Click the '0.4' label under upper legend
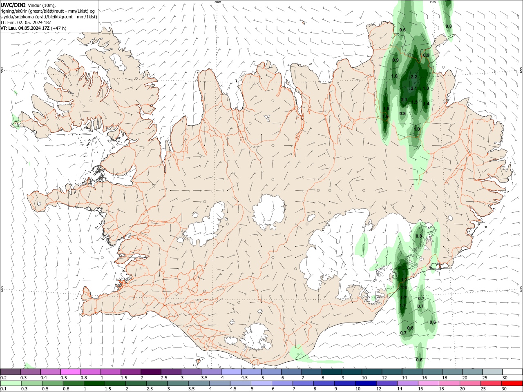523x392 pixels. coord(44,378)
